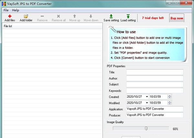194x138 pixels.
Task: Click the How to use heading
Action: (126, 32)
